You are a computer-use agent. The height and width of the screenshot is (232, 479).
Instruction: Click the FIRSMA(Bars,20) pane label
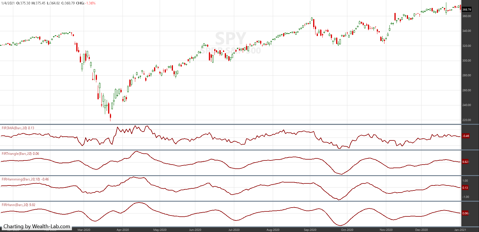tap(18, 128)
